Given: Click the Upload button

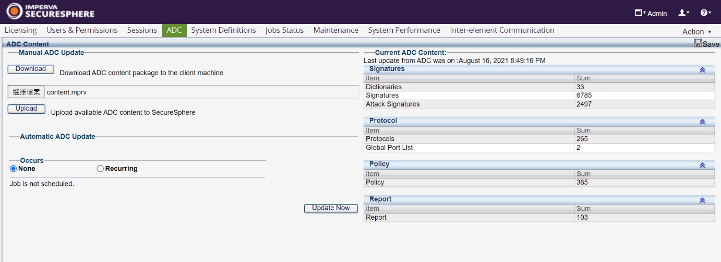Looking at the screenshot, I should pyautogui.click(x=26, y=109).
